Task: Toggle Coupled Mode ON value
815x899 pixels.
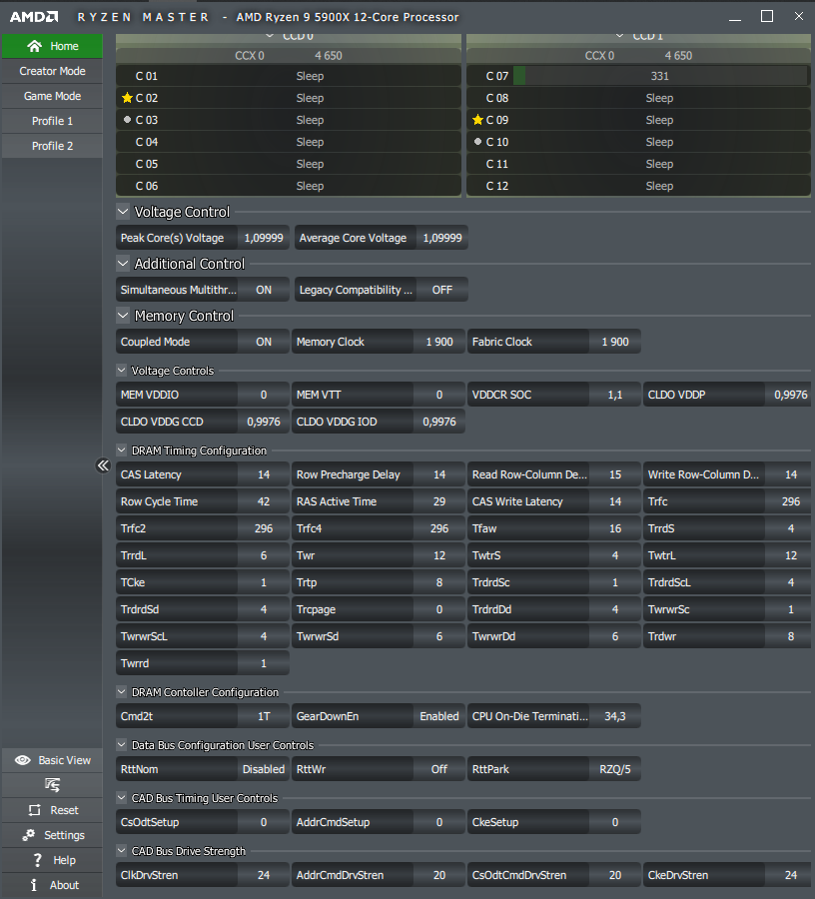Action: pos(264,342)
